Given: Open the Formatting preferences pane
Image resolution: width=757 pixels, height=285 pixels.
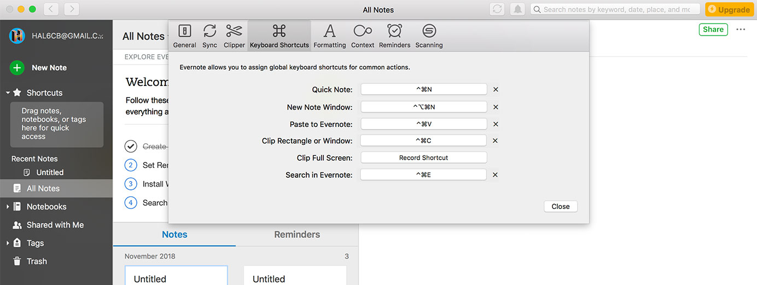Looking at the screenshot, I should 329,36.
